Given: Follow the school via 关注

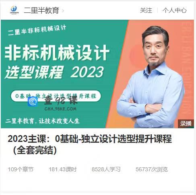Looking at the screenshot, I should [x=146, y=10].
